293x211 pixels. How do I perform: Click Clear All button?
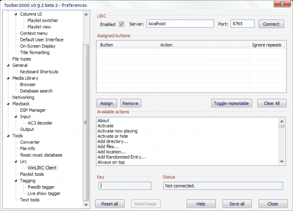click(x=272, y=103)
